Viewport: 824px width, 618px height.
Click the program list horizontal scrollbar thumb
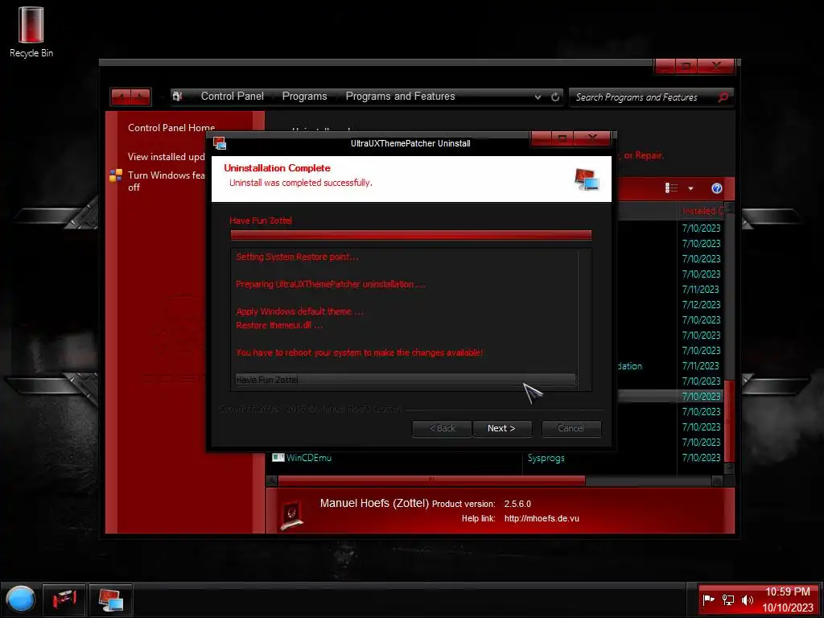tap(431, 480)
